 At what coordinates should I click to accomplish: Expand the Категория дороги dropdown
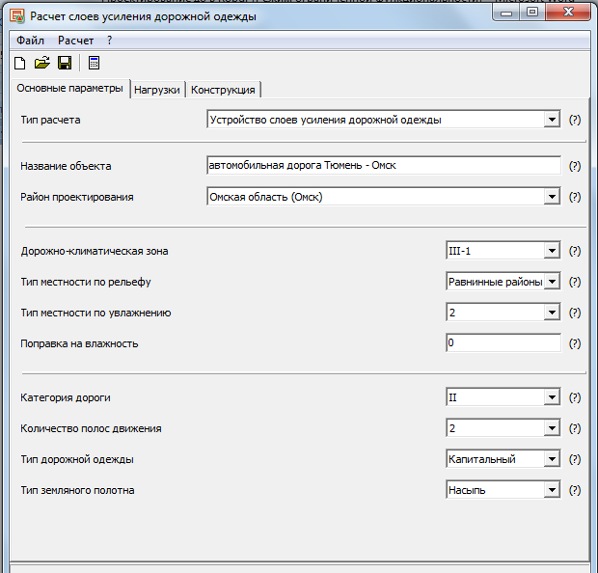pos(552,397)
